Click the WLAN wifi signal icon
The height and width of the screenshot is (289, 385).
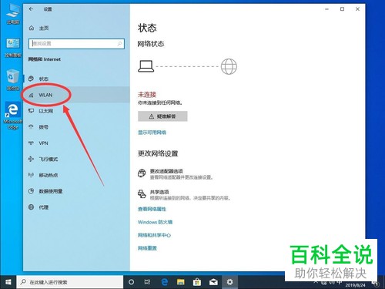pos(31,95)
